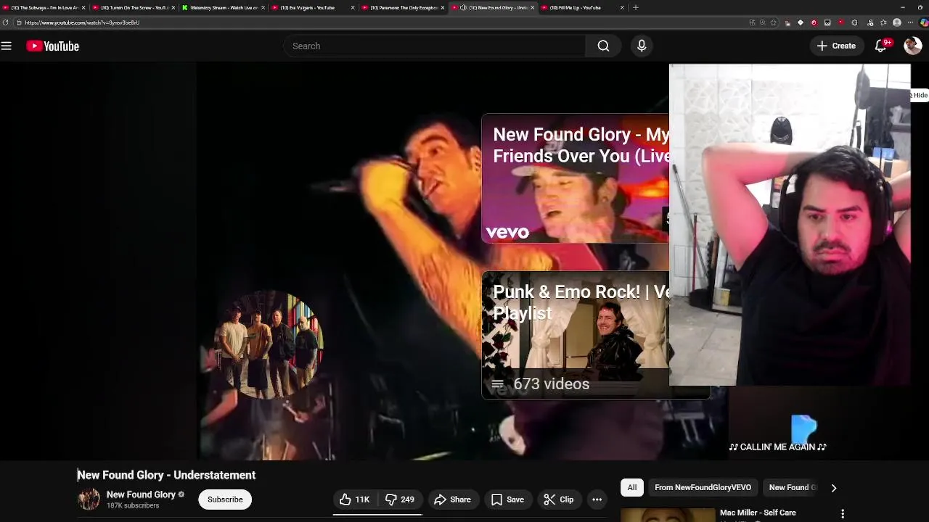Dislike the video (249 thumbs down)
This screenshot has height=522, width=929.
point(400,500)
